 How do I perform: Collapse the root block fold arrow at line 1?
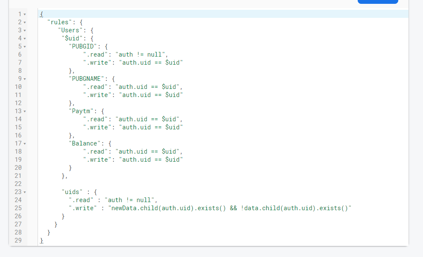pyautogui.click(x=25, y=14)
